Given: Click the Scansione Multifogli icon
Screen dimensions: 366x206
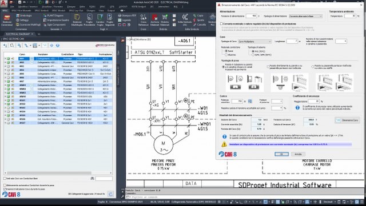Looking at the screenshot, I should pos(18,25).
